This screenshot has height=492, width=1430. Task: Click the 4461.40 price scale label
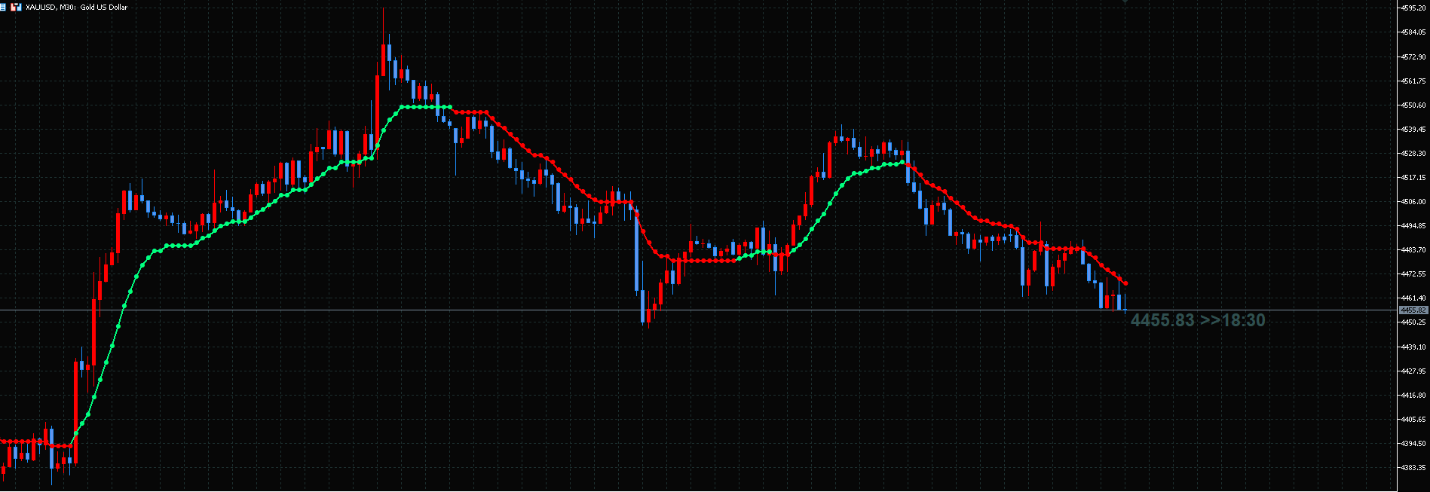[1413, 298]
